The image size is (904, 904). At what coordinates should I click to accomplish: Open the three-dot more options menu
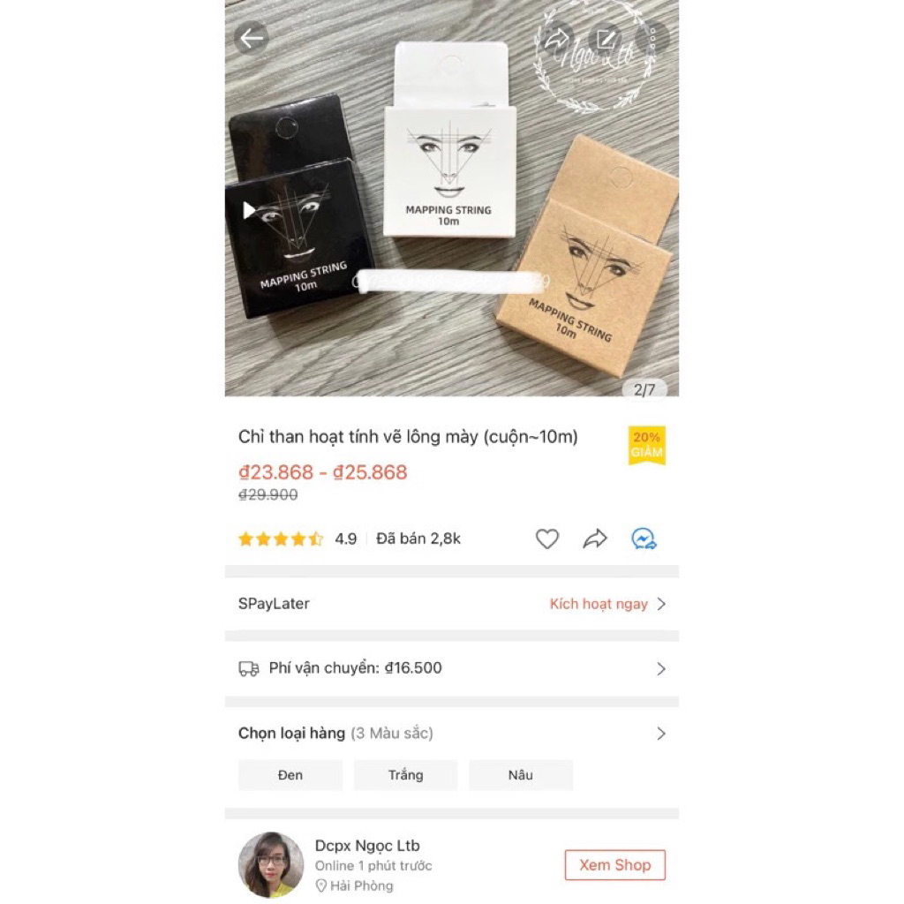coord(652,38)
